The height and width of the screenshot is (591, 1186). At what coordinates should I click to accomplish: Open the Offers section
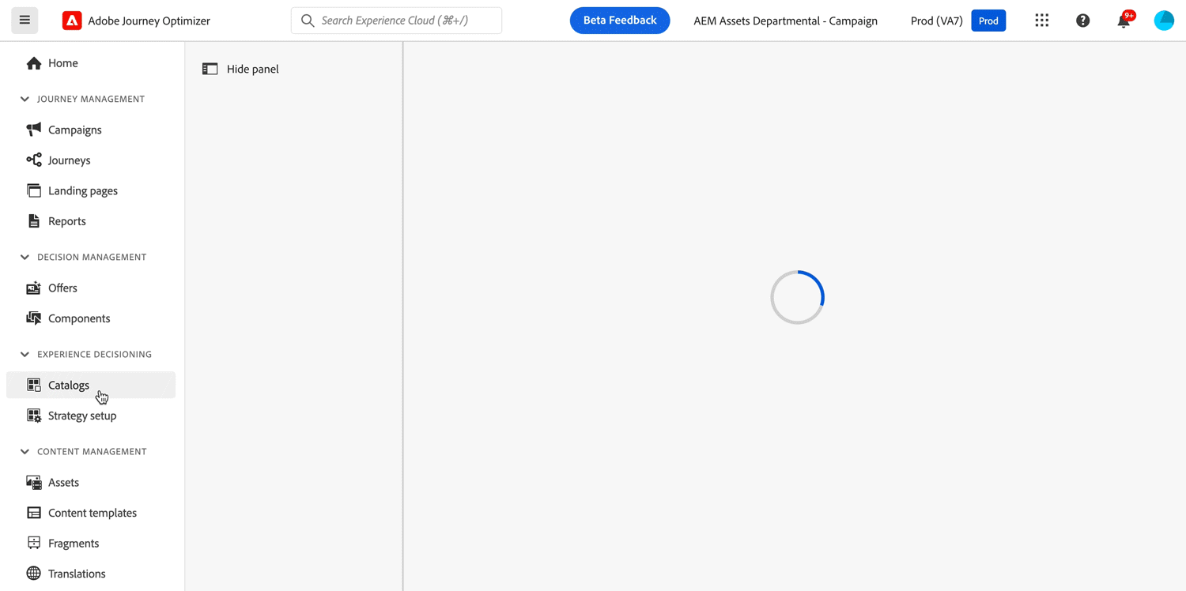click(x=61, y=288)
